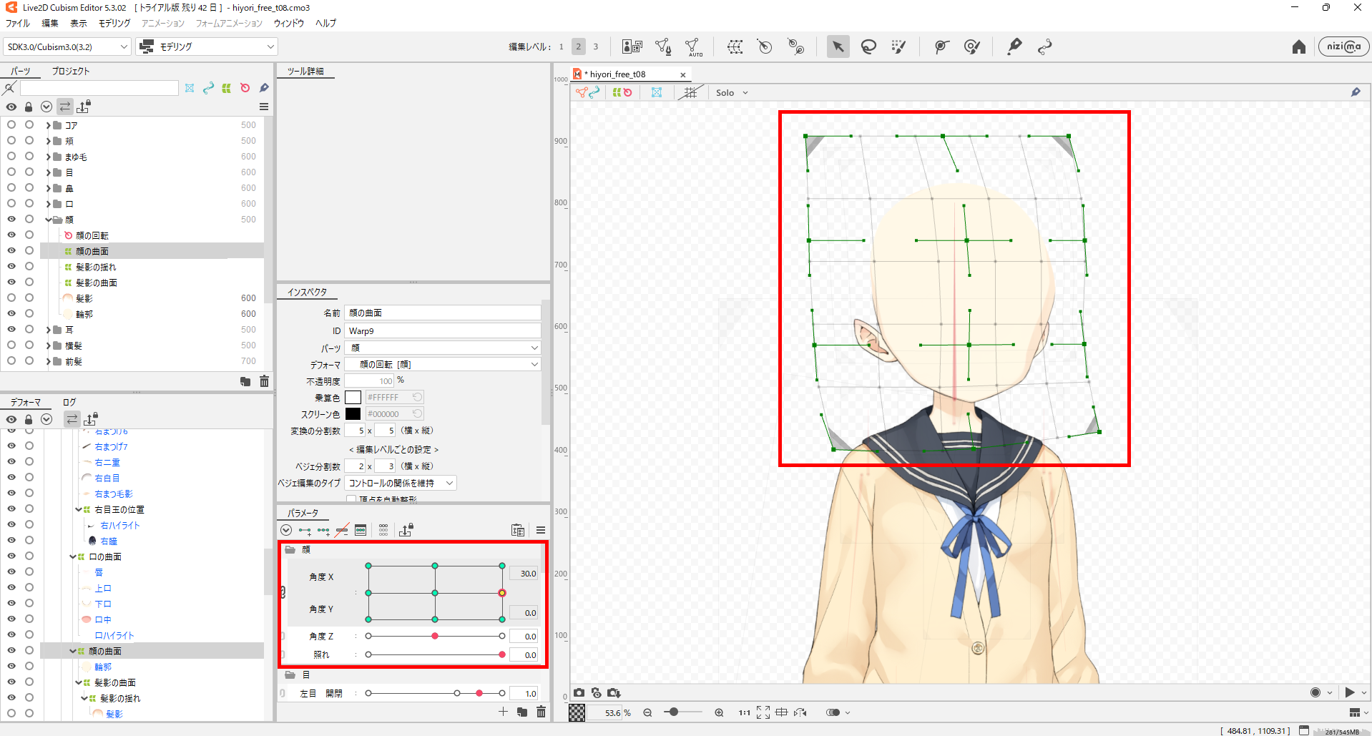Click the zoom out magnifier icon
This screenshot has width=1372, height=736.
[647, 712]
